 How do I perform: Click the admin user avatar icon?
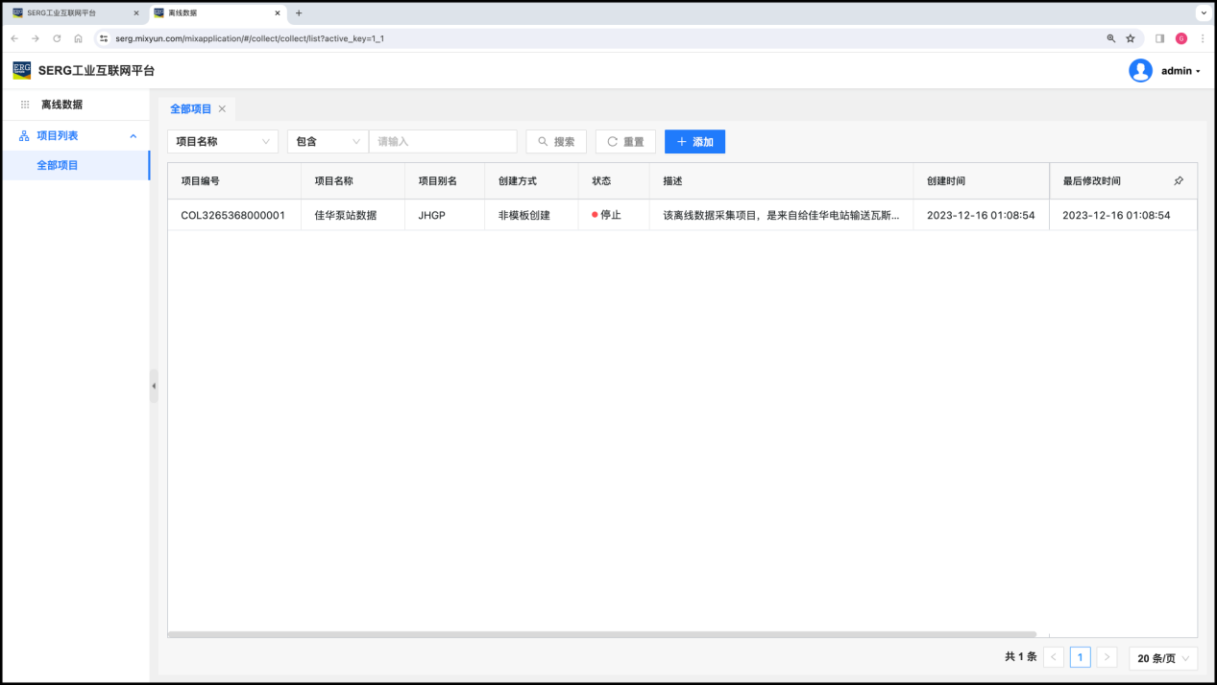(1140, 71)
